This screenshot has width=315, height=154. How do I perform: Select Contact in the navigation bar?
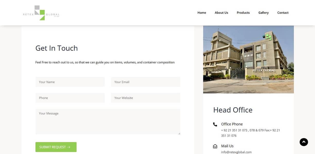point(283,13)
